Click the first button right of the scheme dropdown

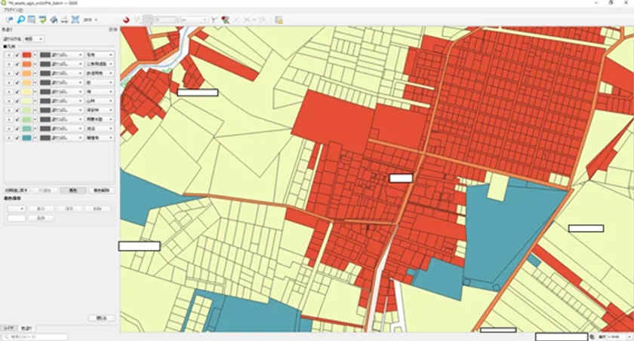pos(41,209)
